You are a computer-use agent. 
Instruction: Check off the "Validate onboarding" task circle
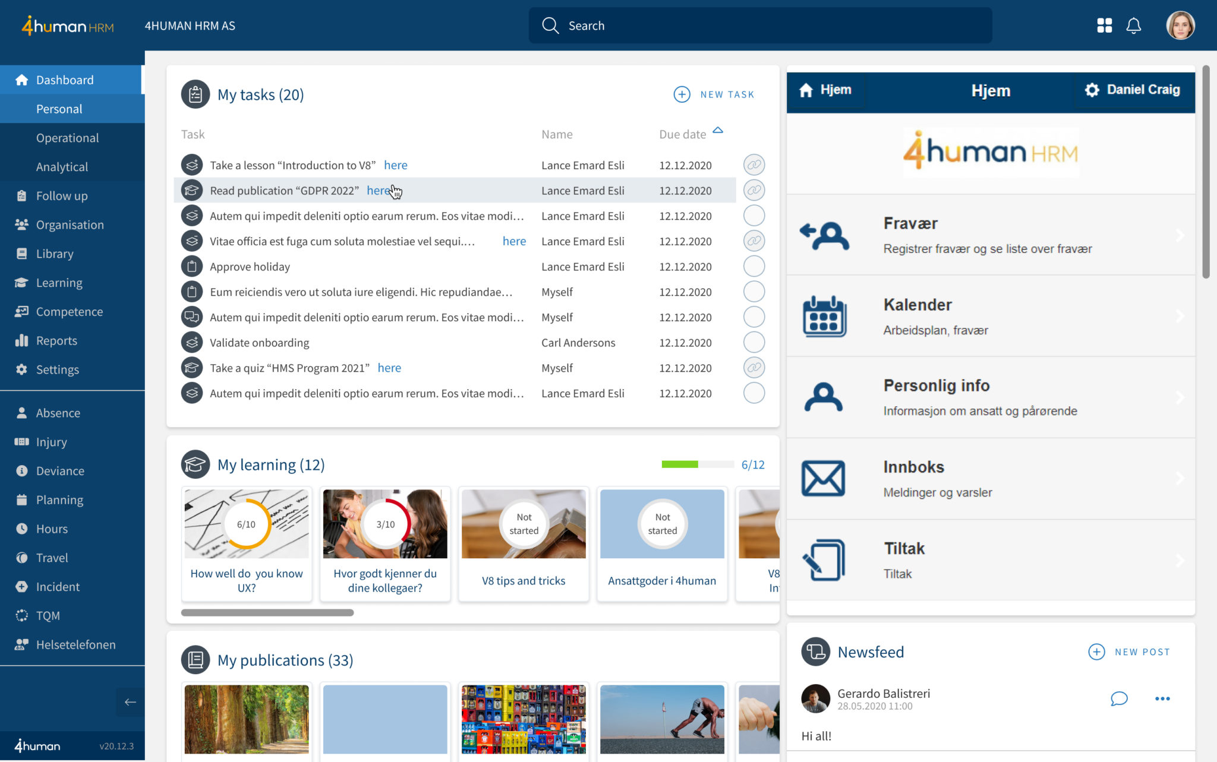[x=753, y=343]
